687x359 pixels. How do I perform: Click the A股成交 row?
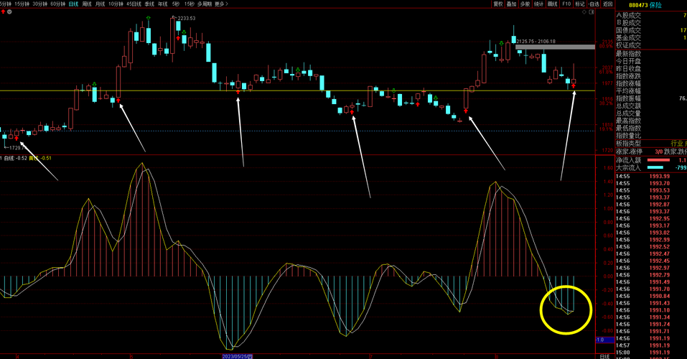(x=651, y=15)
